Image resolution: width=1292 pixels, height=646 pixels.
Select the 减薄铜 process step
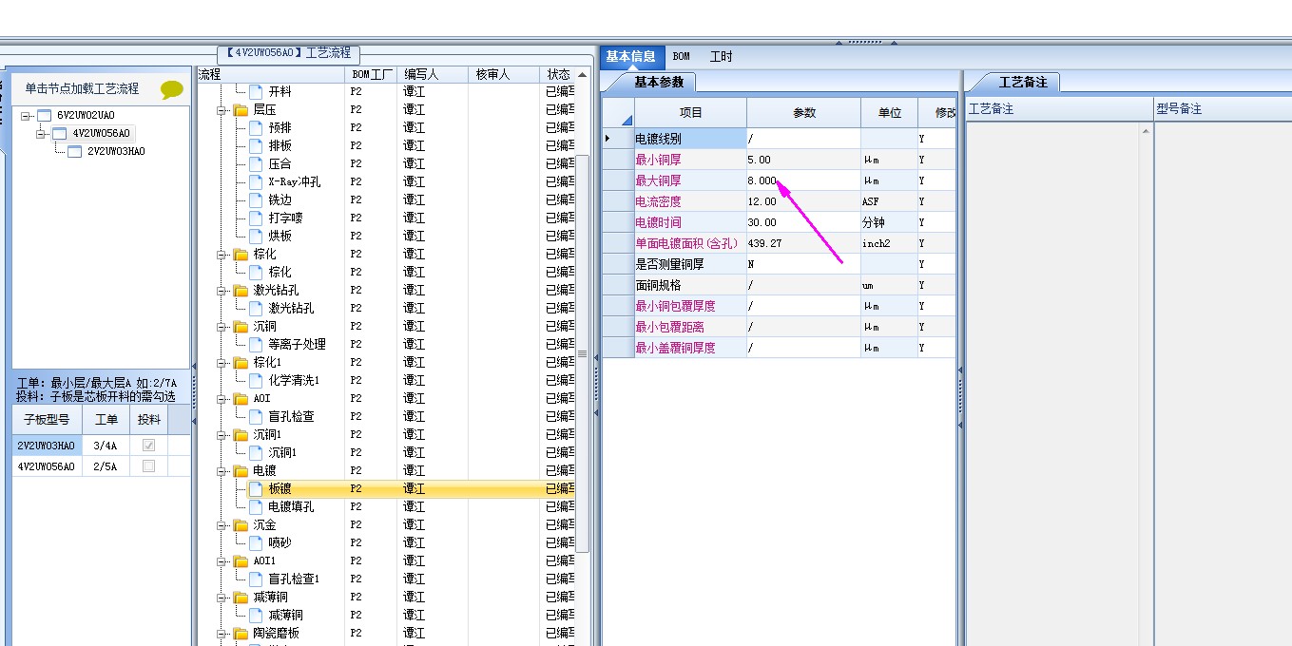285,616
